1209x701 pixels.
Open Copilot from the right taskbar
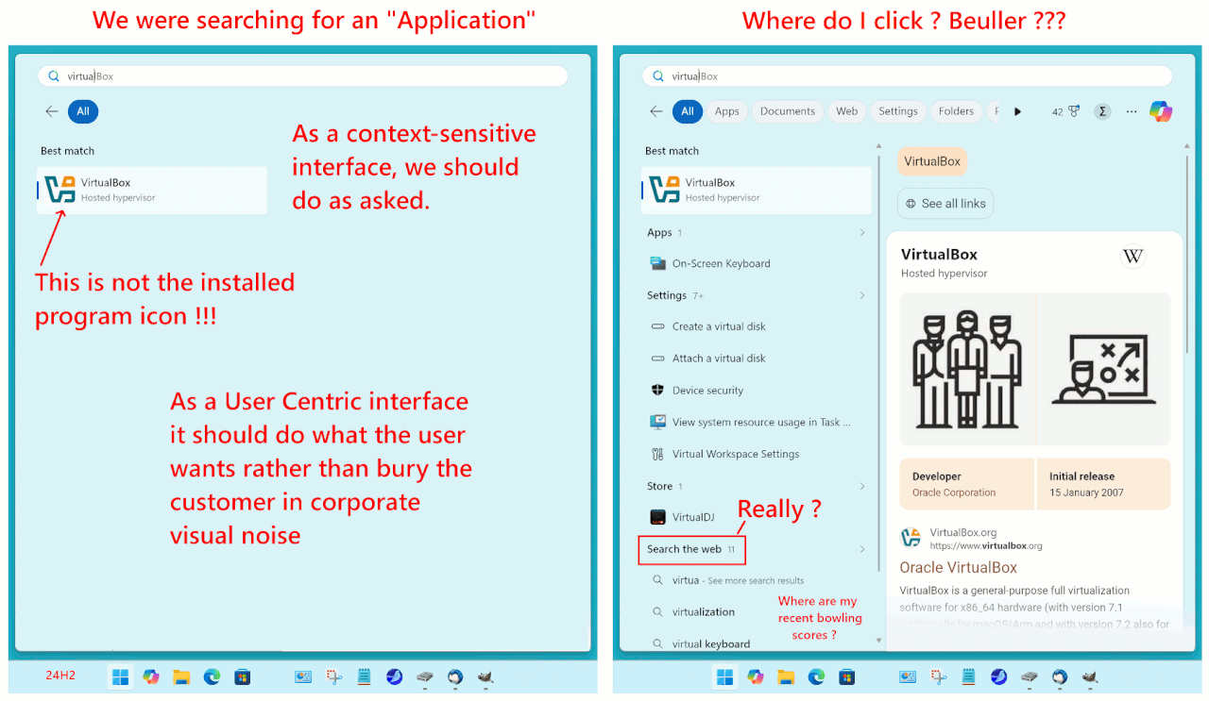pos(755,676)
